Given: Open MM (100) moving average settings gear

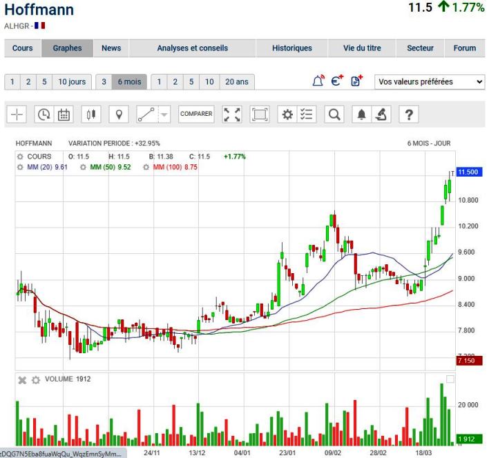Looking at the screenshot, I should pos(146,167).
